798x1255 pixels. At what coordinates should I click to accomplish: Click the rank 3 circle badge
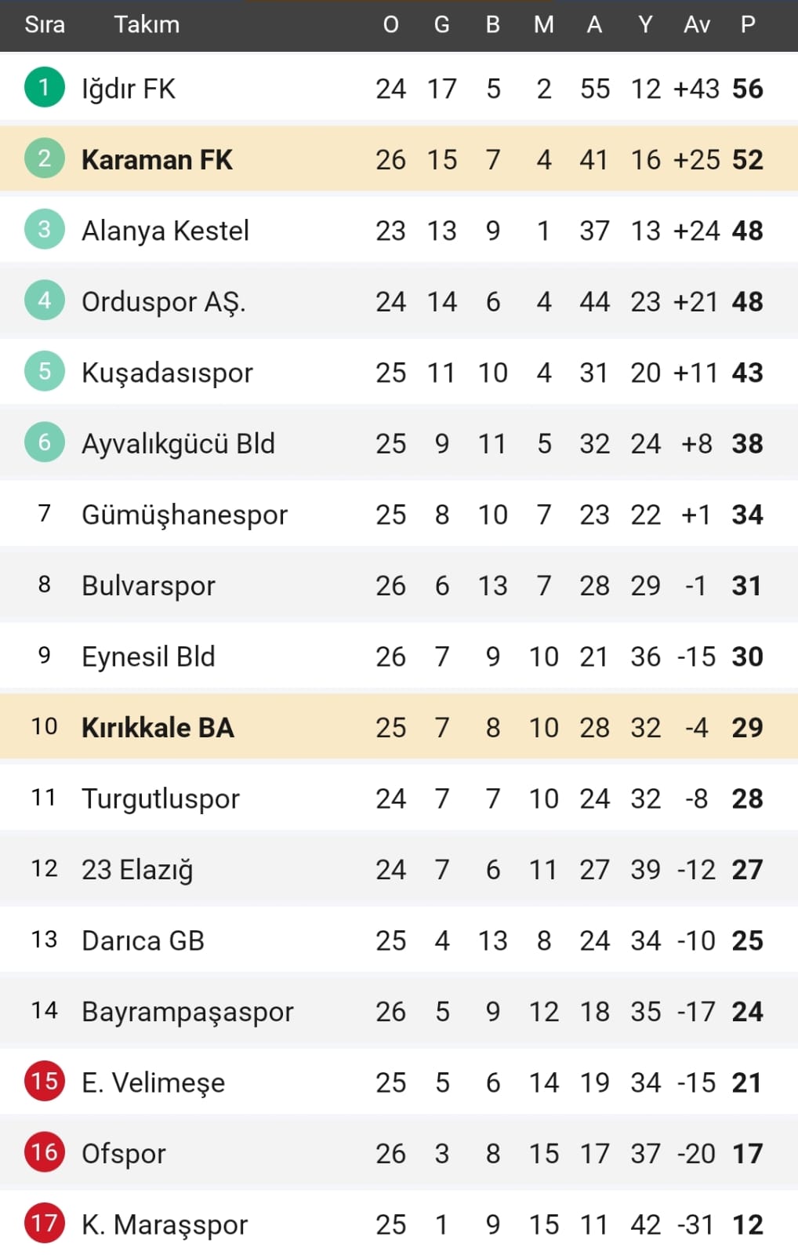point(44,229)
